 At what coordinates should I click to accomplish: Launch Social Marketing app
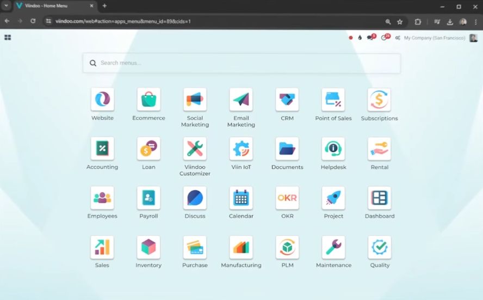195,99
